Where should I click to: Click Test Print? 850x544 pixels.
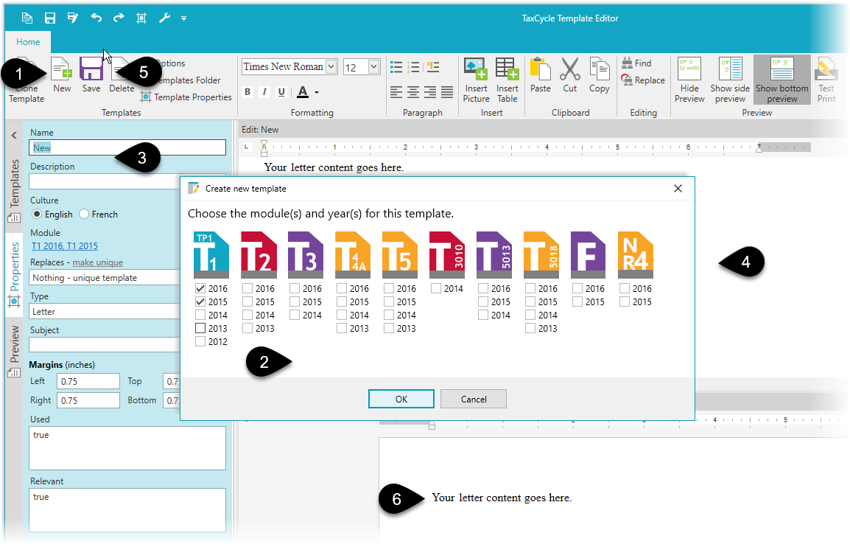click(826, 80)
